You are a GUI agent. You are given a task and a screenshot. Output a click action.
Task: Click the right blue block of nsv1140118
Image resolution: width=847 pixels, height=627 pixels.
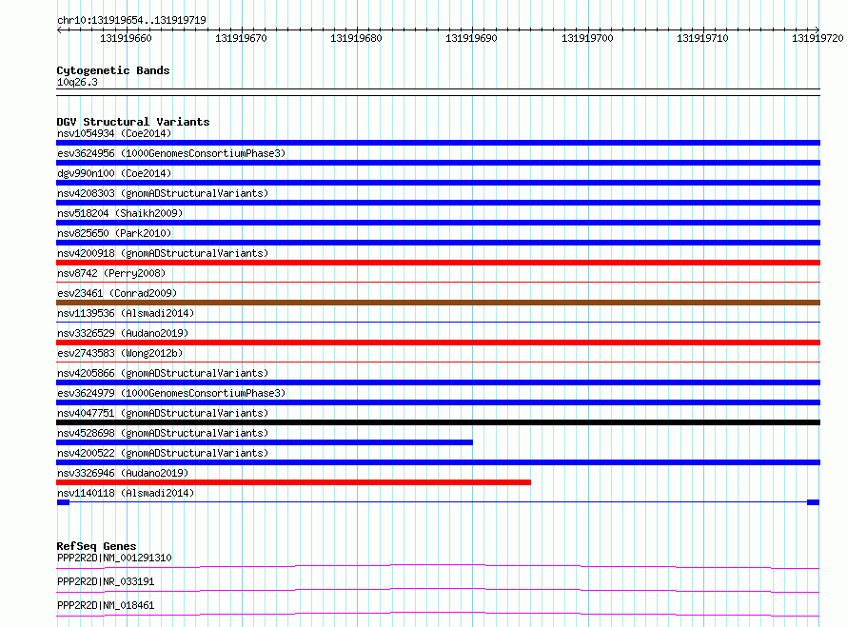coord(813,502)
